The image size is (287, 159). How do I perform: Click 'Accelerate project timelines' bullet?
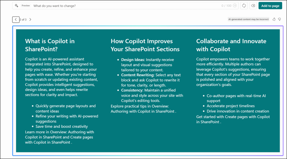(230, 106)
